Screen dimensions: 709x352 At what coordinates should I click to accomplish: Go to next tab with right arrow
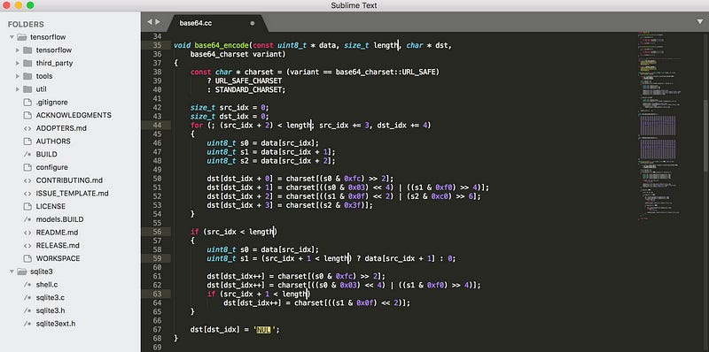[x=158, y=21]
